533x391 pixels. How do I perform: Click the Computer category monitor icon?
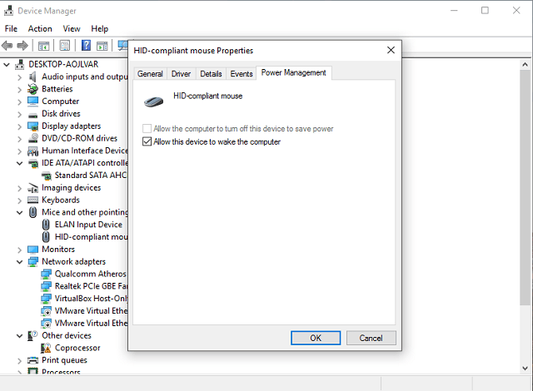(33, 101)
